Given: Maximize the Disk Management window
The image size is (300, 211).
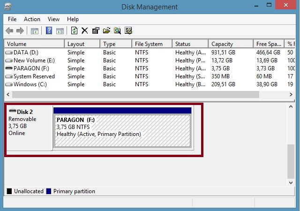Looking at the screenshot, I should 269,5.
